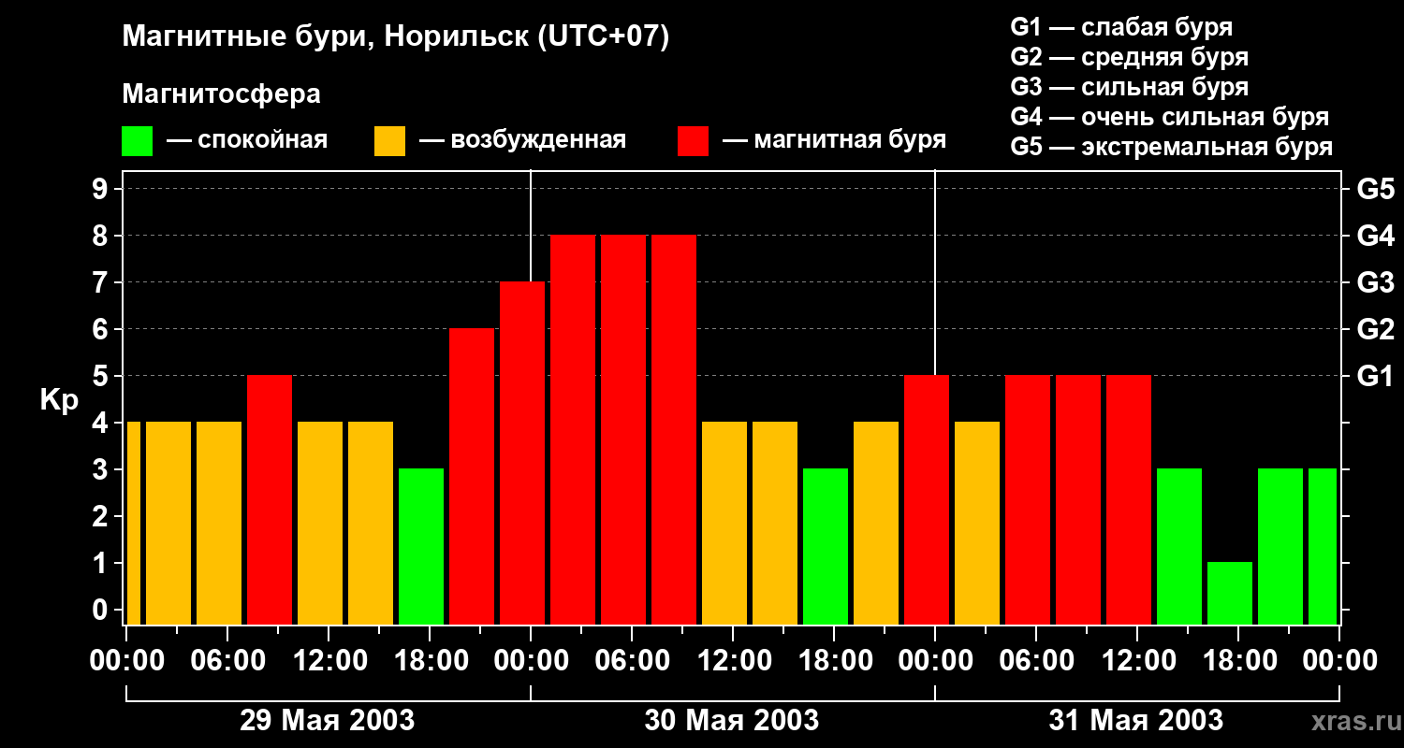Screen dimensions: 1404x748
Task: Click the 'G1' label on the right axis
Action: tap(1375, 376)
